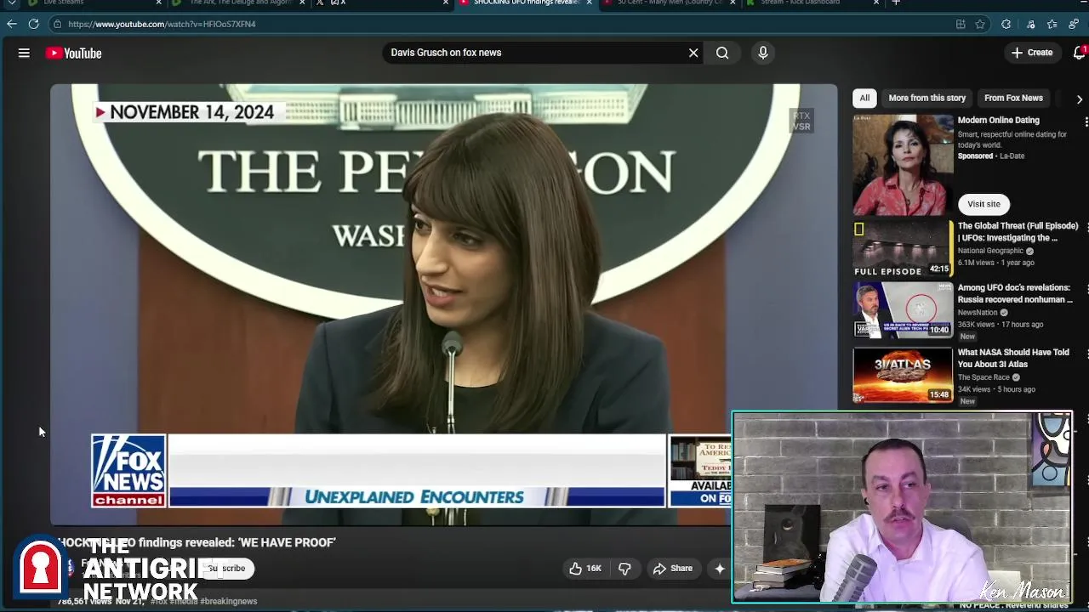This screenshot has height=612, width=1089.
Task: Open The Space Race channel name
Action: 984,377
